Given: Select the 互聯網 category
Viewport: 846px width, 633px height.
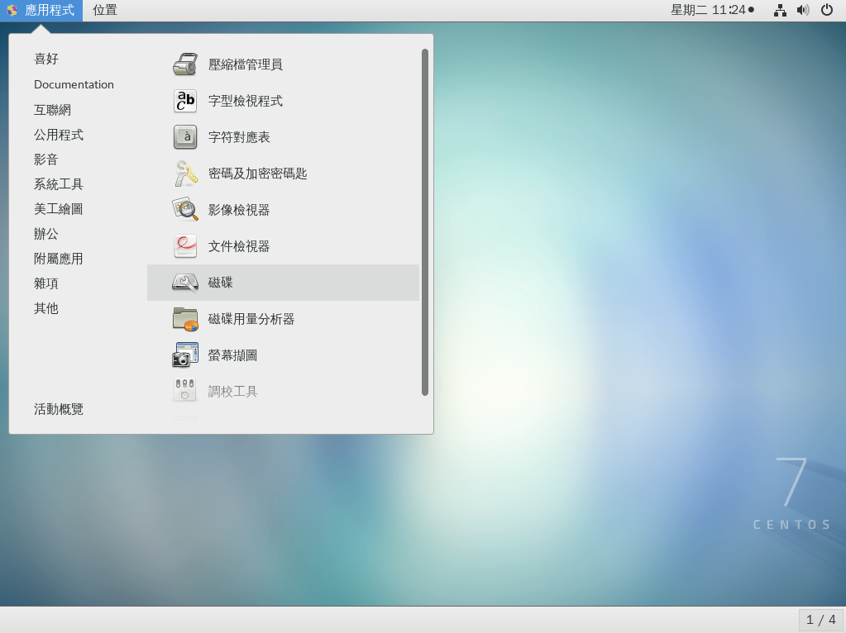Looking at the screenshot, I should tap(52, 110).
